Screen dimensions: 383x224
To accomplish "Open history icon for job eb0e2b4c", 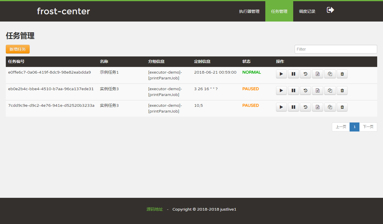I will click(x=305, y=91).
